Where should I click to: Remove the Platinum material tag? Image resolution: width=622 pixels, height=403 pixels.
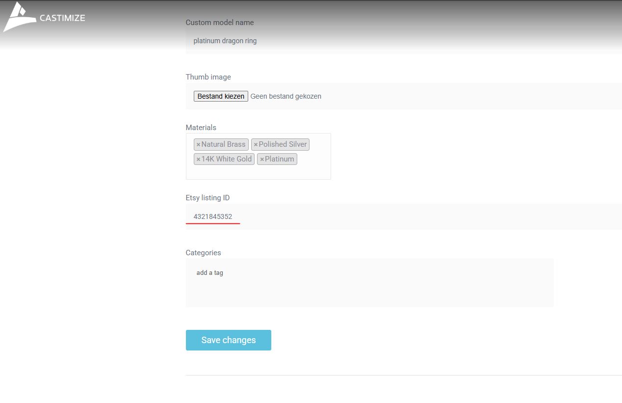[x=262, y=160]
